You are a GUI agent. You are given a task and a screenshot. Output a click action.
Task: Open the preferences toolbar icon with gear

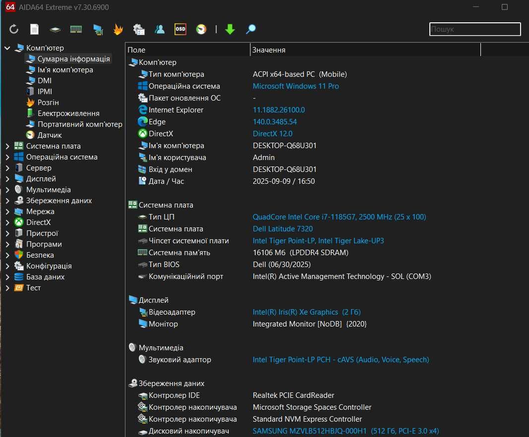139,29
